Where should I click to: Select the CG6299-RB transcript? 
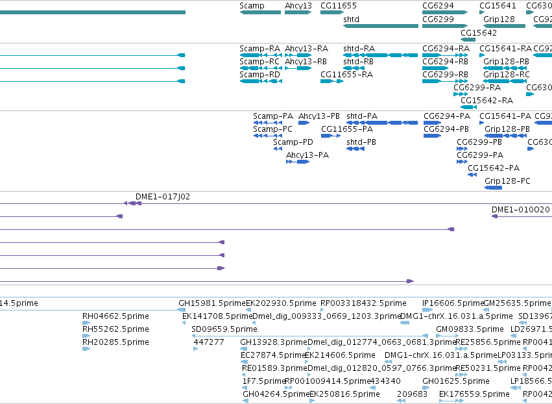point(445,81)
